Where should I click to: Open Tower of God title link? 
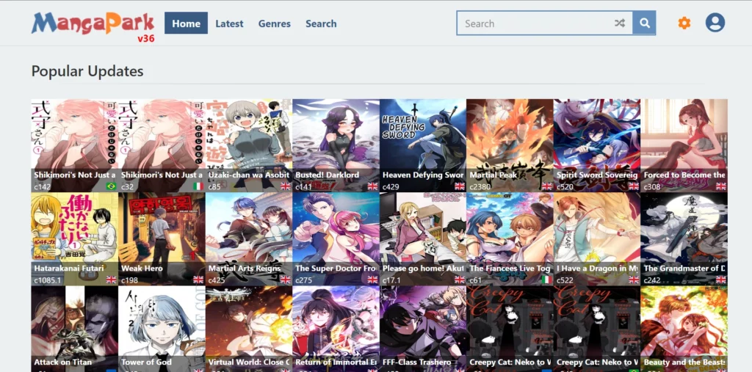pos(146,362)
